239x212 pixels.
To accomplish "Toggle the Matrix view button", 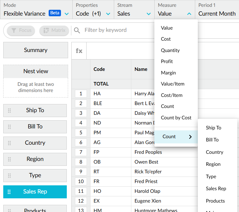I will point(54,30).
